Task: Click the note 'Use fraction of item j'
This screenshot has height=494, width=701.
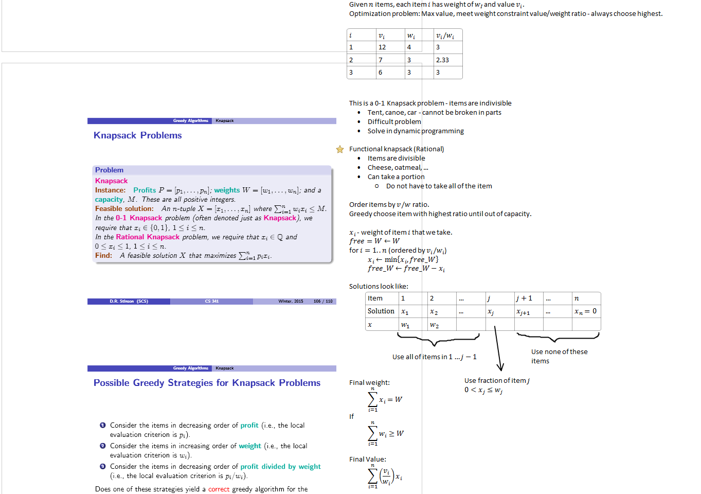Action: click(497, 381)
